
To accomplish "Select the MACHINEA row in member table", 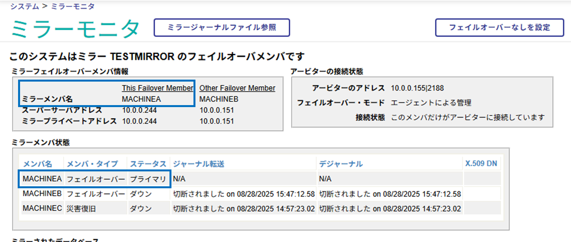I will (x=42, y=179).
